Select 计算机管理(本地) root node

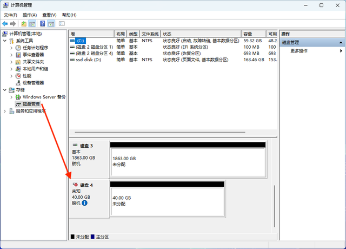[x=25, y=34]
